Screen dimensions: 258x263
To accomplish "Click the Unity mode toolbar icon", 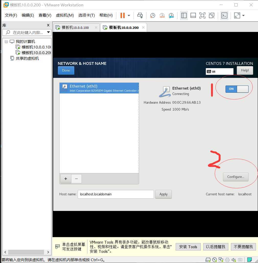I will pyautogui.click(x=211, y=15).
